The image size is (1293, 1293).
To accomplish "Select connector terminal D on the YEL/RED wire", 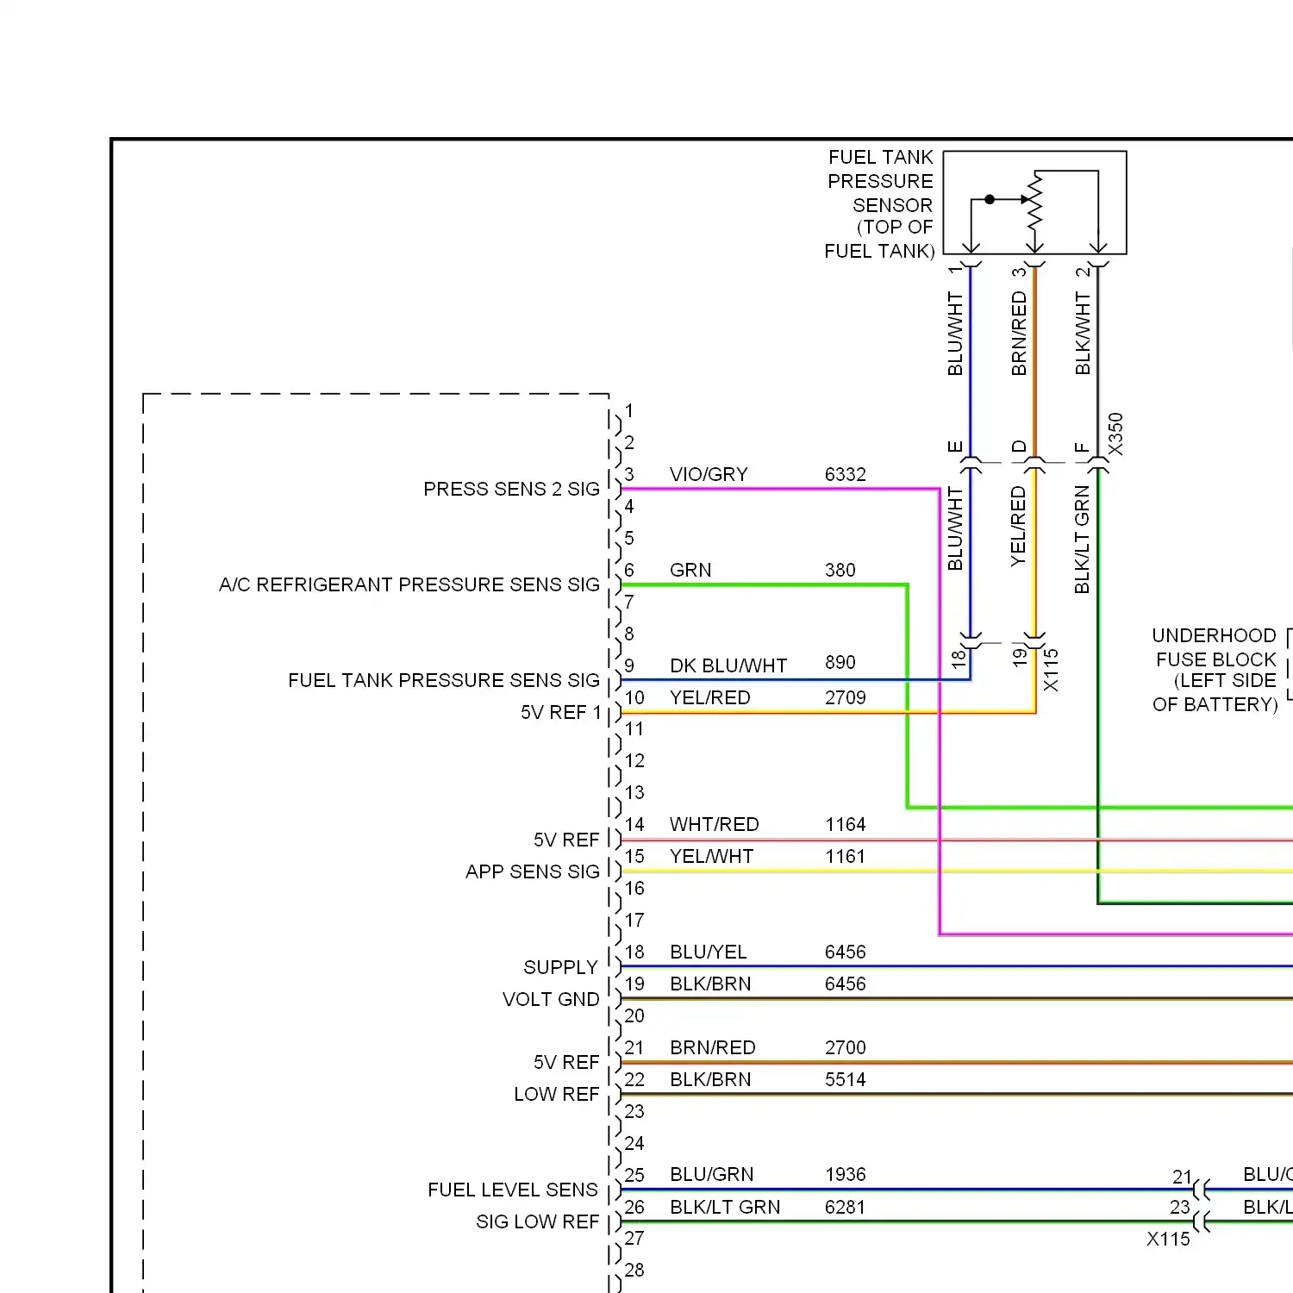I will coord(1034,461).
